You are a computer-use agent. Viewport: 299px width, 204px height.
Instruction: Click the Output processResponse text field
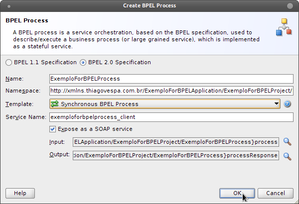tap(176, 155)
